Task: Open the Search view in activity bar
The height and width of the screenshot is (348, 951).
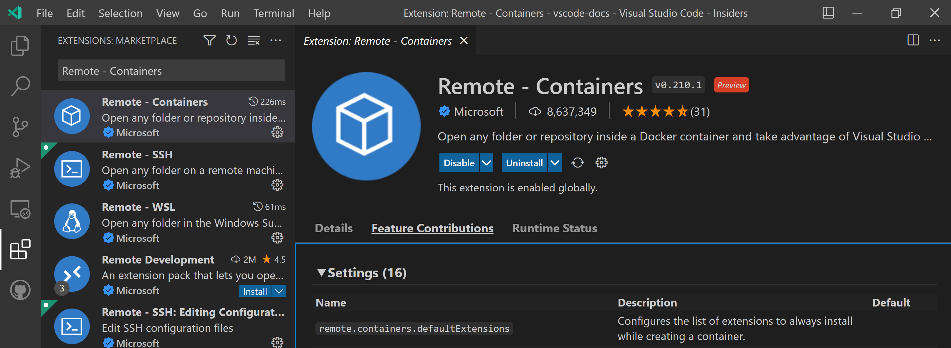Action: pyautogui.click(x=20, y=86)
